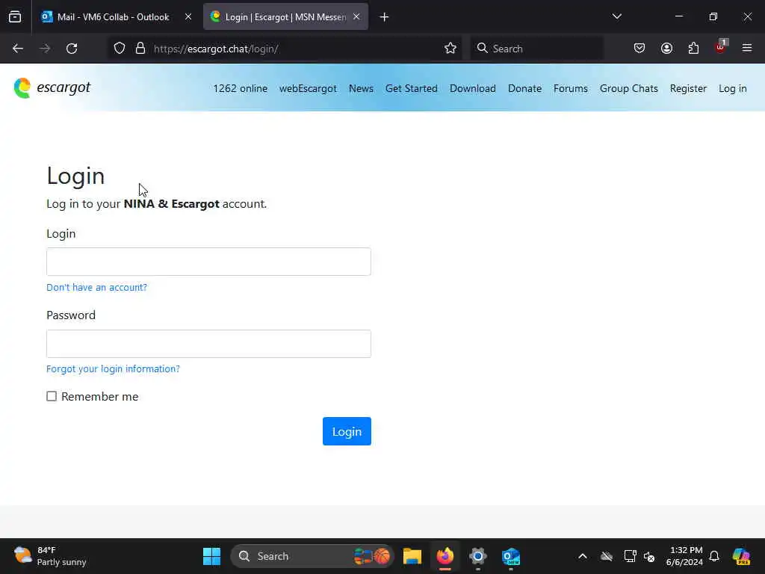The width and height of the screenshot is (765, 574).
Task: Click the escargot logo
Action: (x=52, y=88)
